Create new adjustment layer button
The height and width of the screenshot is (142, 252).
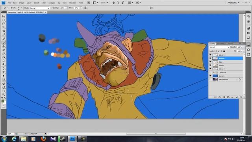point(228,97)
